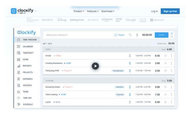Click the Week total 36:00 value
Image resolution: width=189 pixels, height=114 pixels.
[x=171, y=43]
